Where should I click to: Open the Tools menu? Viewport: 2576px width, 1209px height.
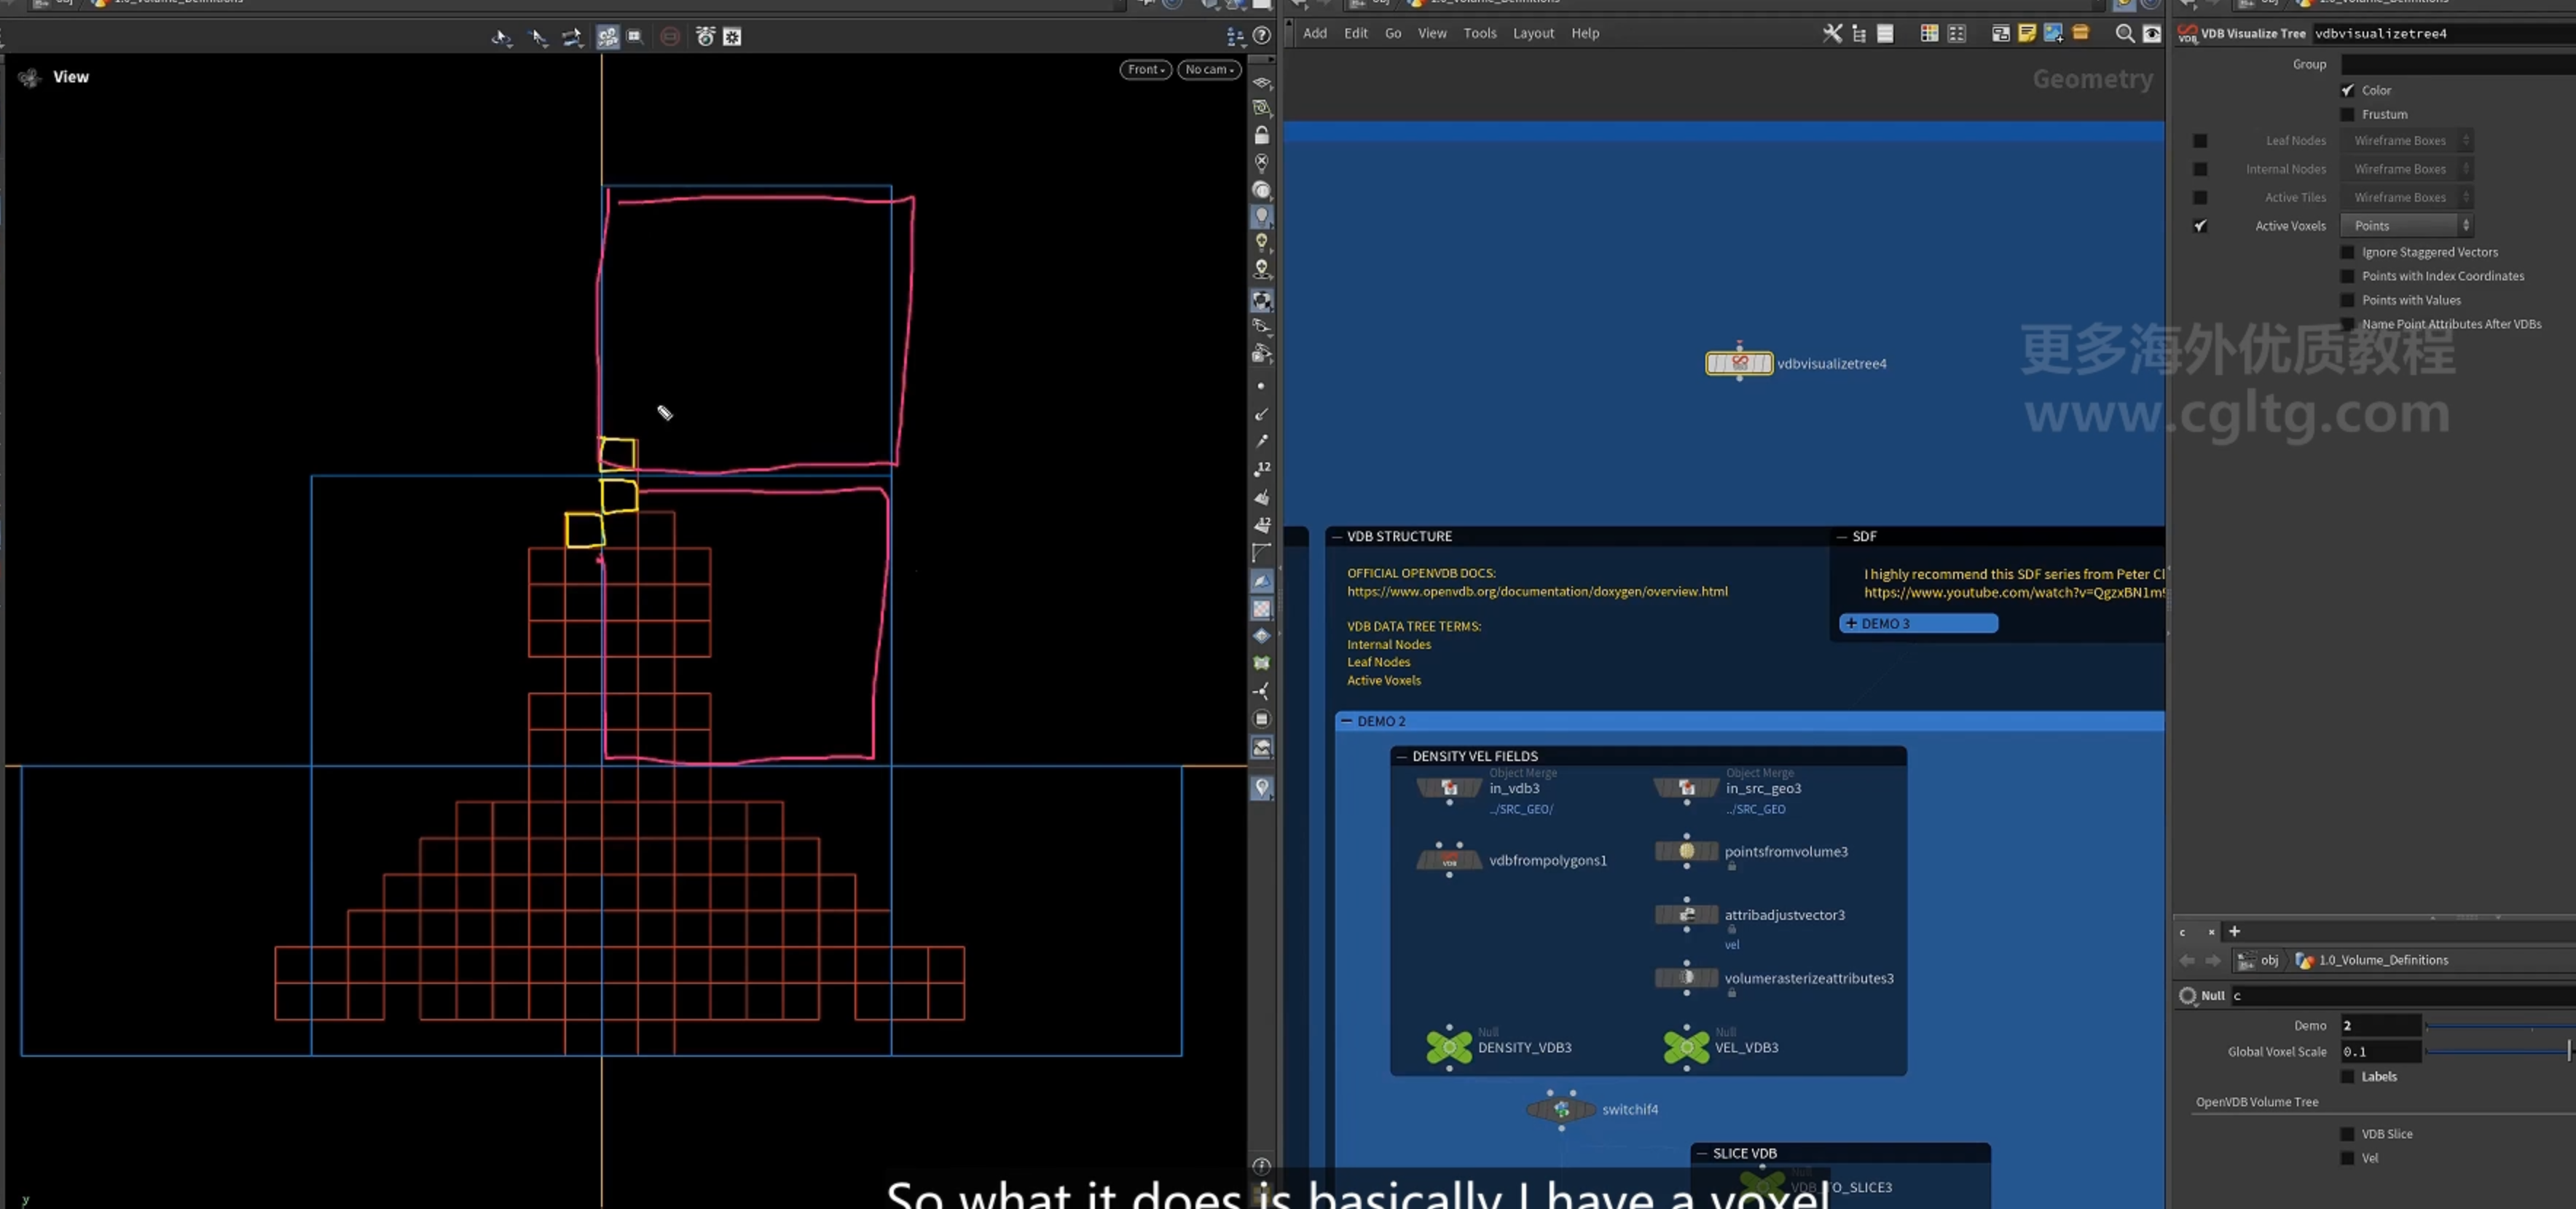pyautogui.click(x=1479, y=33)
